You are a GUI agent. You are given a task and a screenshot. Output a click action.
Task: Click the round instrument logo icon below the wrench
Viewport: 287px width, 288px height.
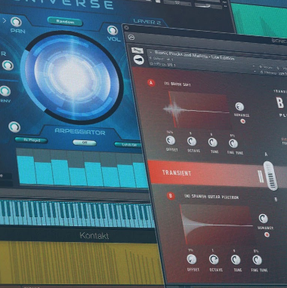click(139, 60)
